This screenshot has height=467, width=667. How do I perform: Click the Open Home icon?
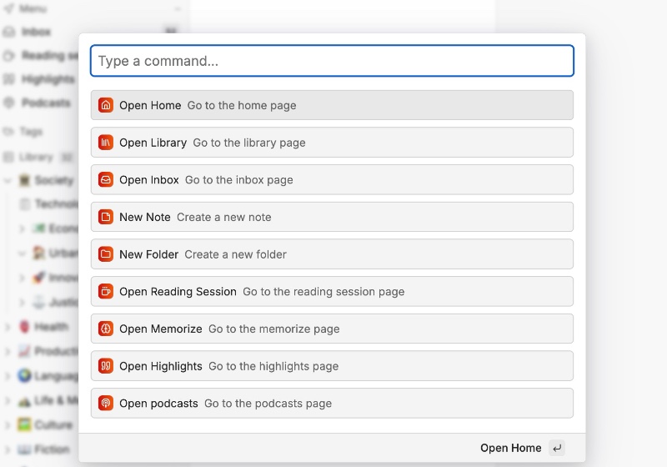tap(106, 105)
